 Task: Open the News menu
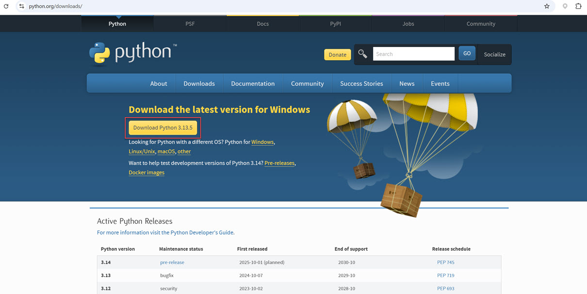[x=407, y=83]
